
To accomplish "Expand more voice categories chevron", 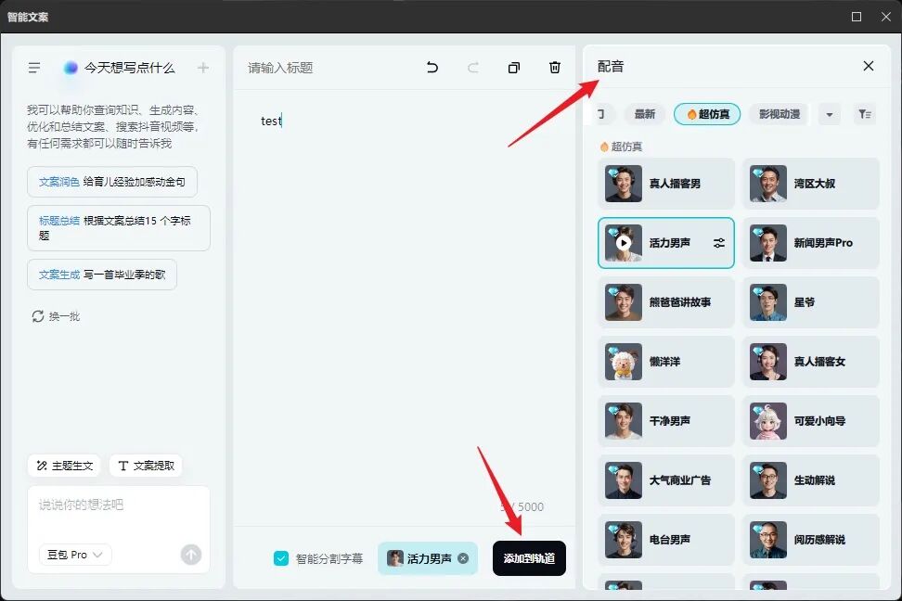I will pos(830,113).
